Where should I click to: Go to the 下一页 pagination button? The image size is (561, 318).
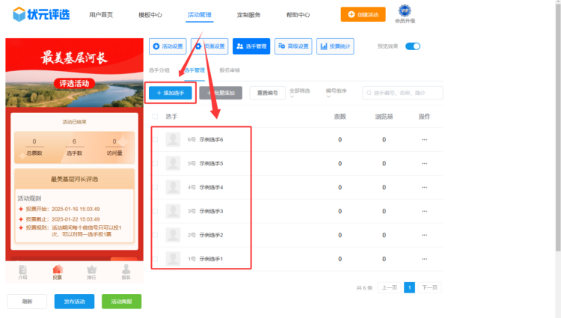(428, 287)
